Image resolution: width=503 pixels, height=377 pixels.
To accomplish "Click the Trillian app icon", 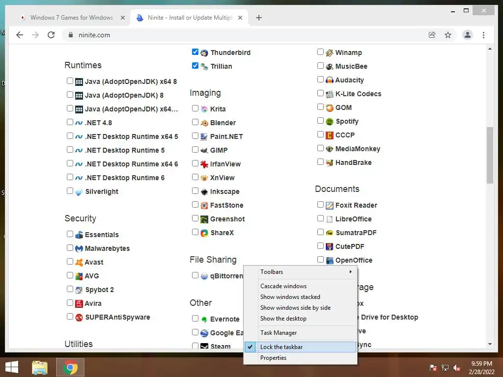I will [x=204, y=67].
